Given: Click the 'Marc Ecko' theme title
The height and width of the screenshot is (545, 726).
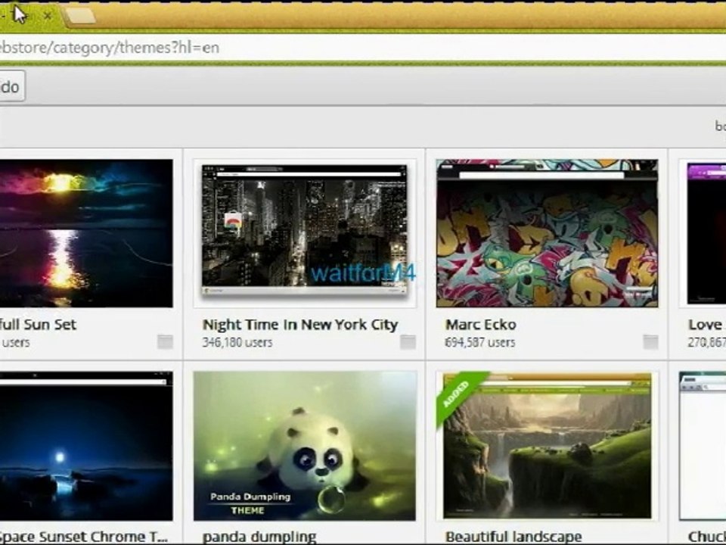Looking at the screenshot, I should click(x=481, y=325).
